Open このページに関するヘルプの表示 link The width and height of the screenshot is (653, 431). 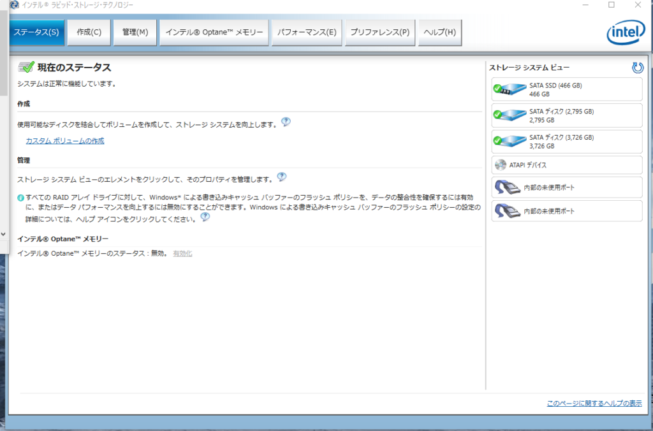point(594,404)
